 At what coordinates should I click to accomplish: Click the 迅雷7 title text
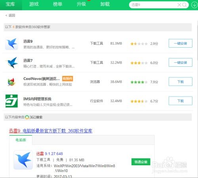28,60
